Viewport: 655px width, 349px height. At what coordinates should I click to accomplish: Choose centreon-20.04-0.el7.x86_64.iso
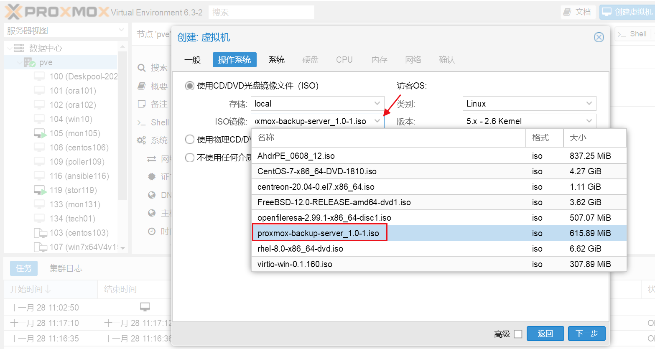click(439, 187)
